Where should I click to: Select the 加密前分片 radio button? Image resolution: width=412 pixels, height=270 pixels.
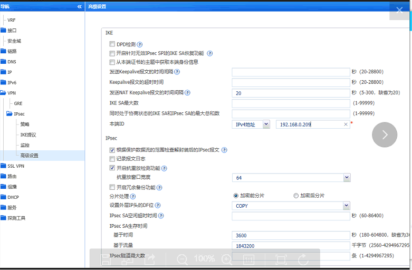[x=236, y=196]
